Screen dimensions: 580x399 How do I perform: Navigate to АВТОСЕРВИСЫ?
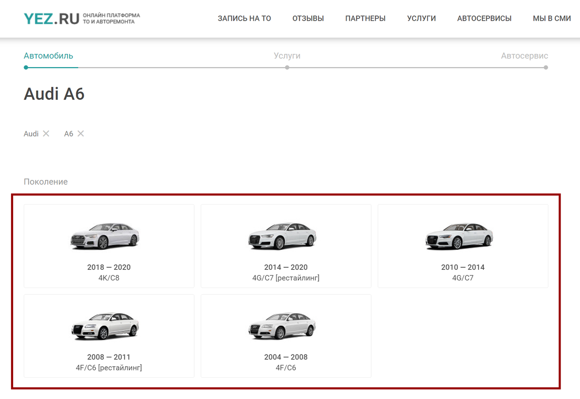click(x=484, y=18)
